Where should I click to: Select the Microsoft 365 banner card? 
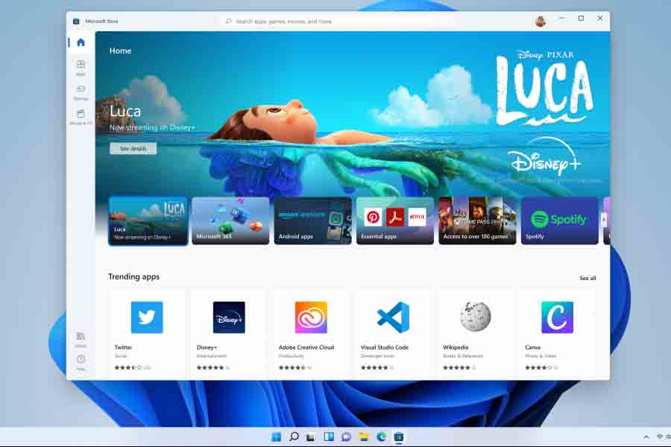(230, 220)
